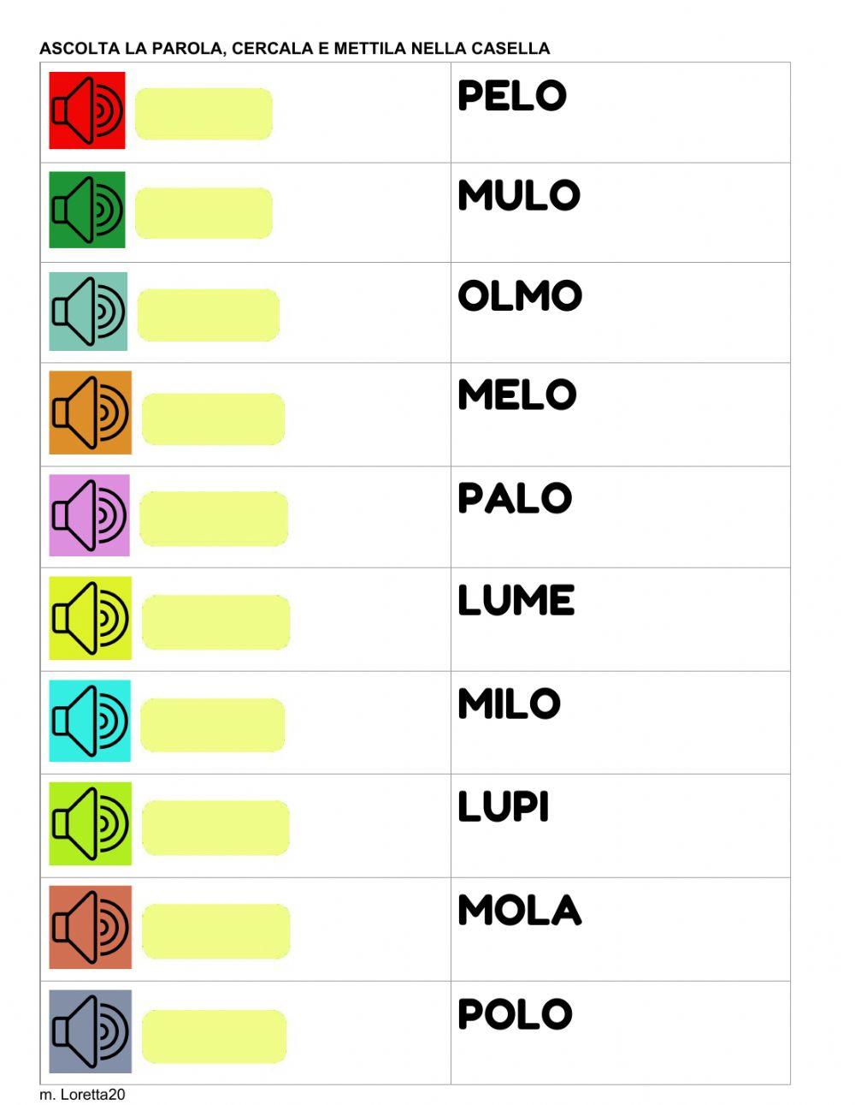
Task: Select the word MULO
Action: pyautogui.click(x=519, y=196)
